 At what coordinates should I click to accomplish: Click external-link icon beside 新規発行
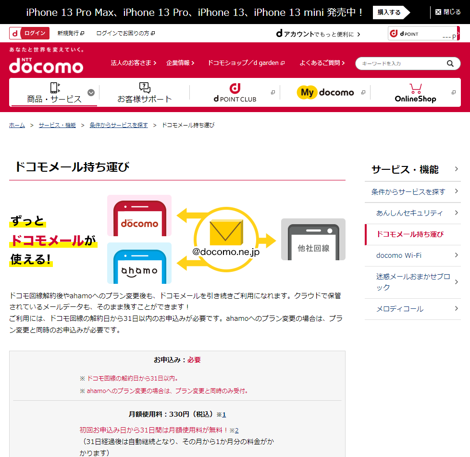click(x=83, y=33)
